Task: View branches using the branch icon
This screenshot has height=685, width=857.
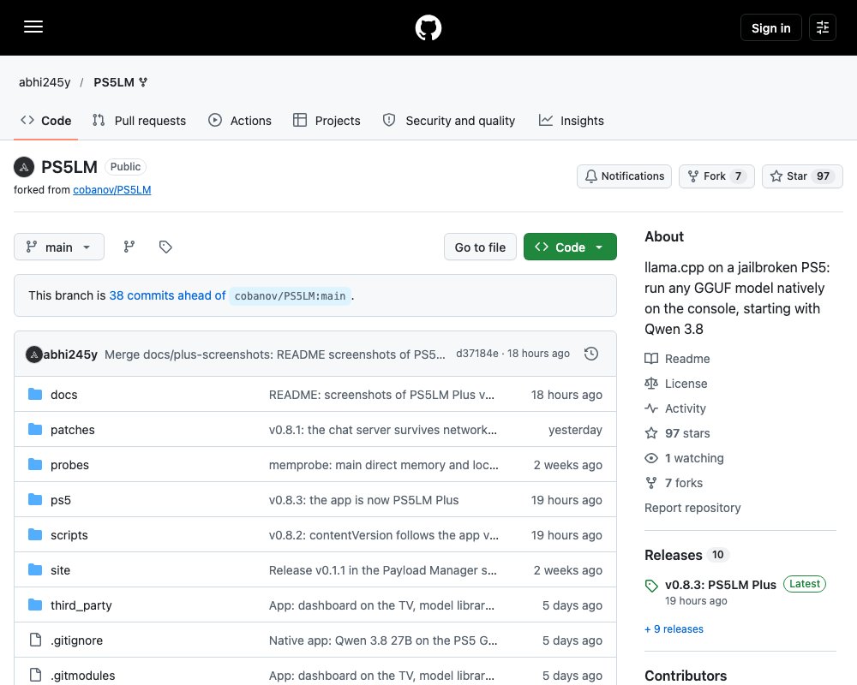Action: coord(129,247)
